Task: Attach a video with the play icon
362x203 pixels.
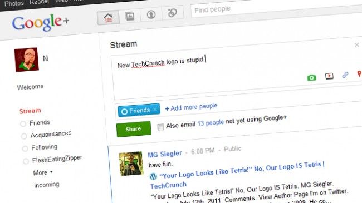Action: (x=329, y=76)
